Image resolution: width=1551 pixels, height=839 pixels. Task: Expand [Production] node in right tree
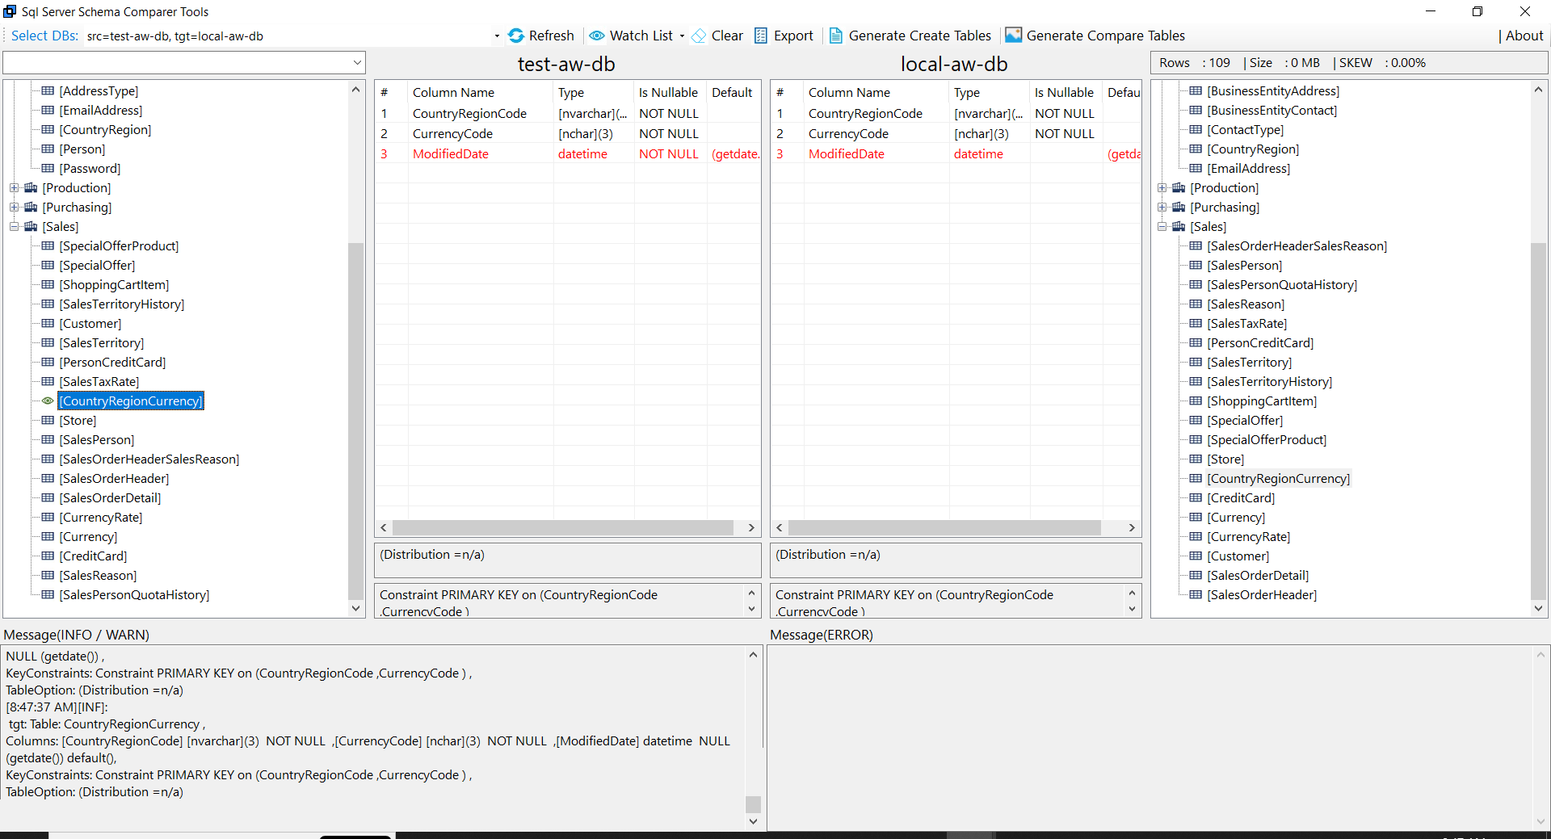[1162, 187]
